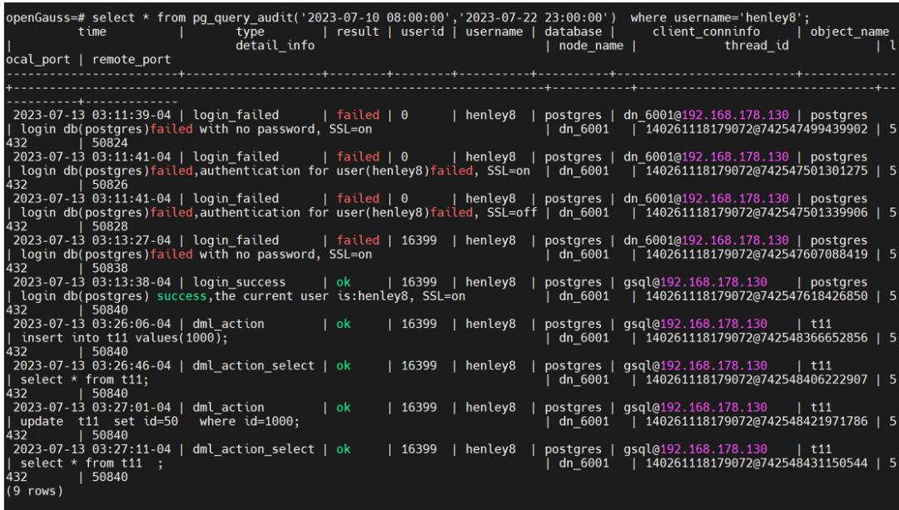Screen dimensions: 899x510
Task: Select the 'client_conninfo' column header
Action: coord(706,32)
